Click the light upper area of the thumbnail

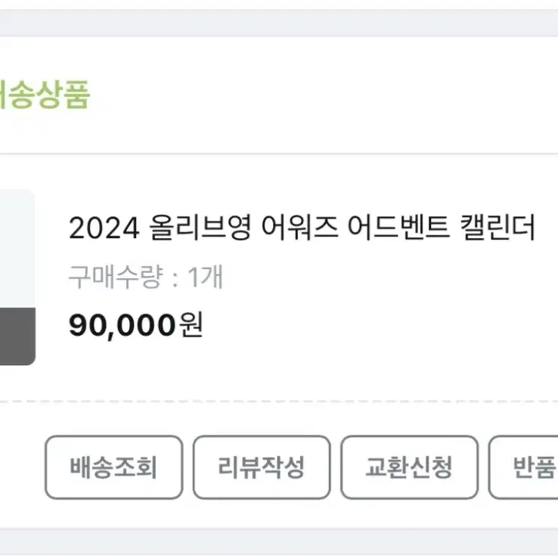[17, 249]
